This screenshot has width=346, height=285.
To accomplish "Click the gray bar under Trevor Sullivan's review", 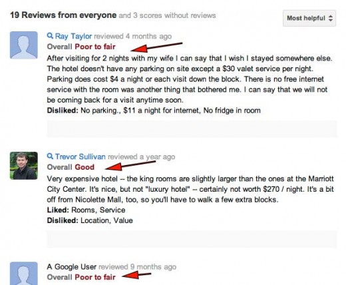I will 192,239.
